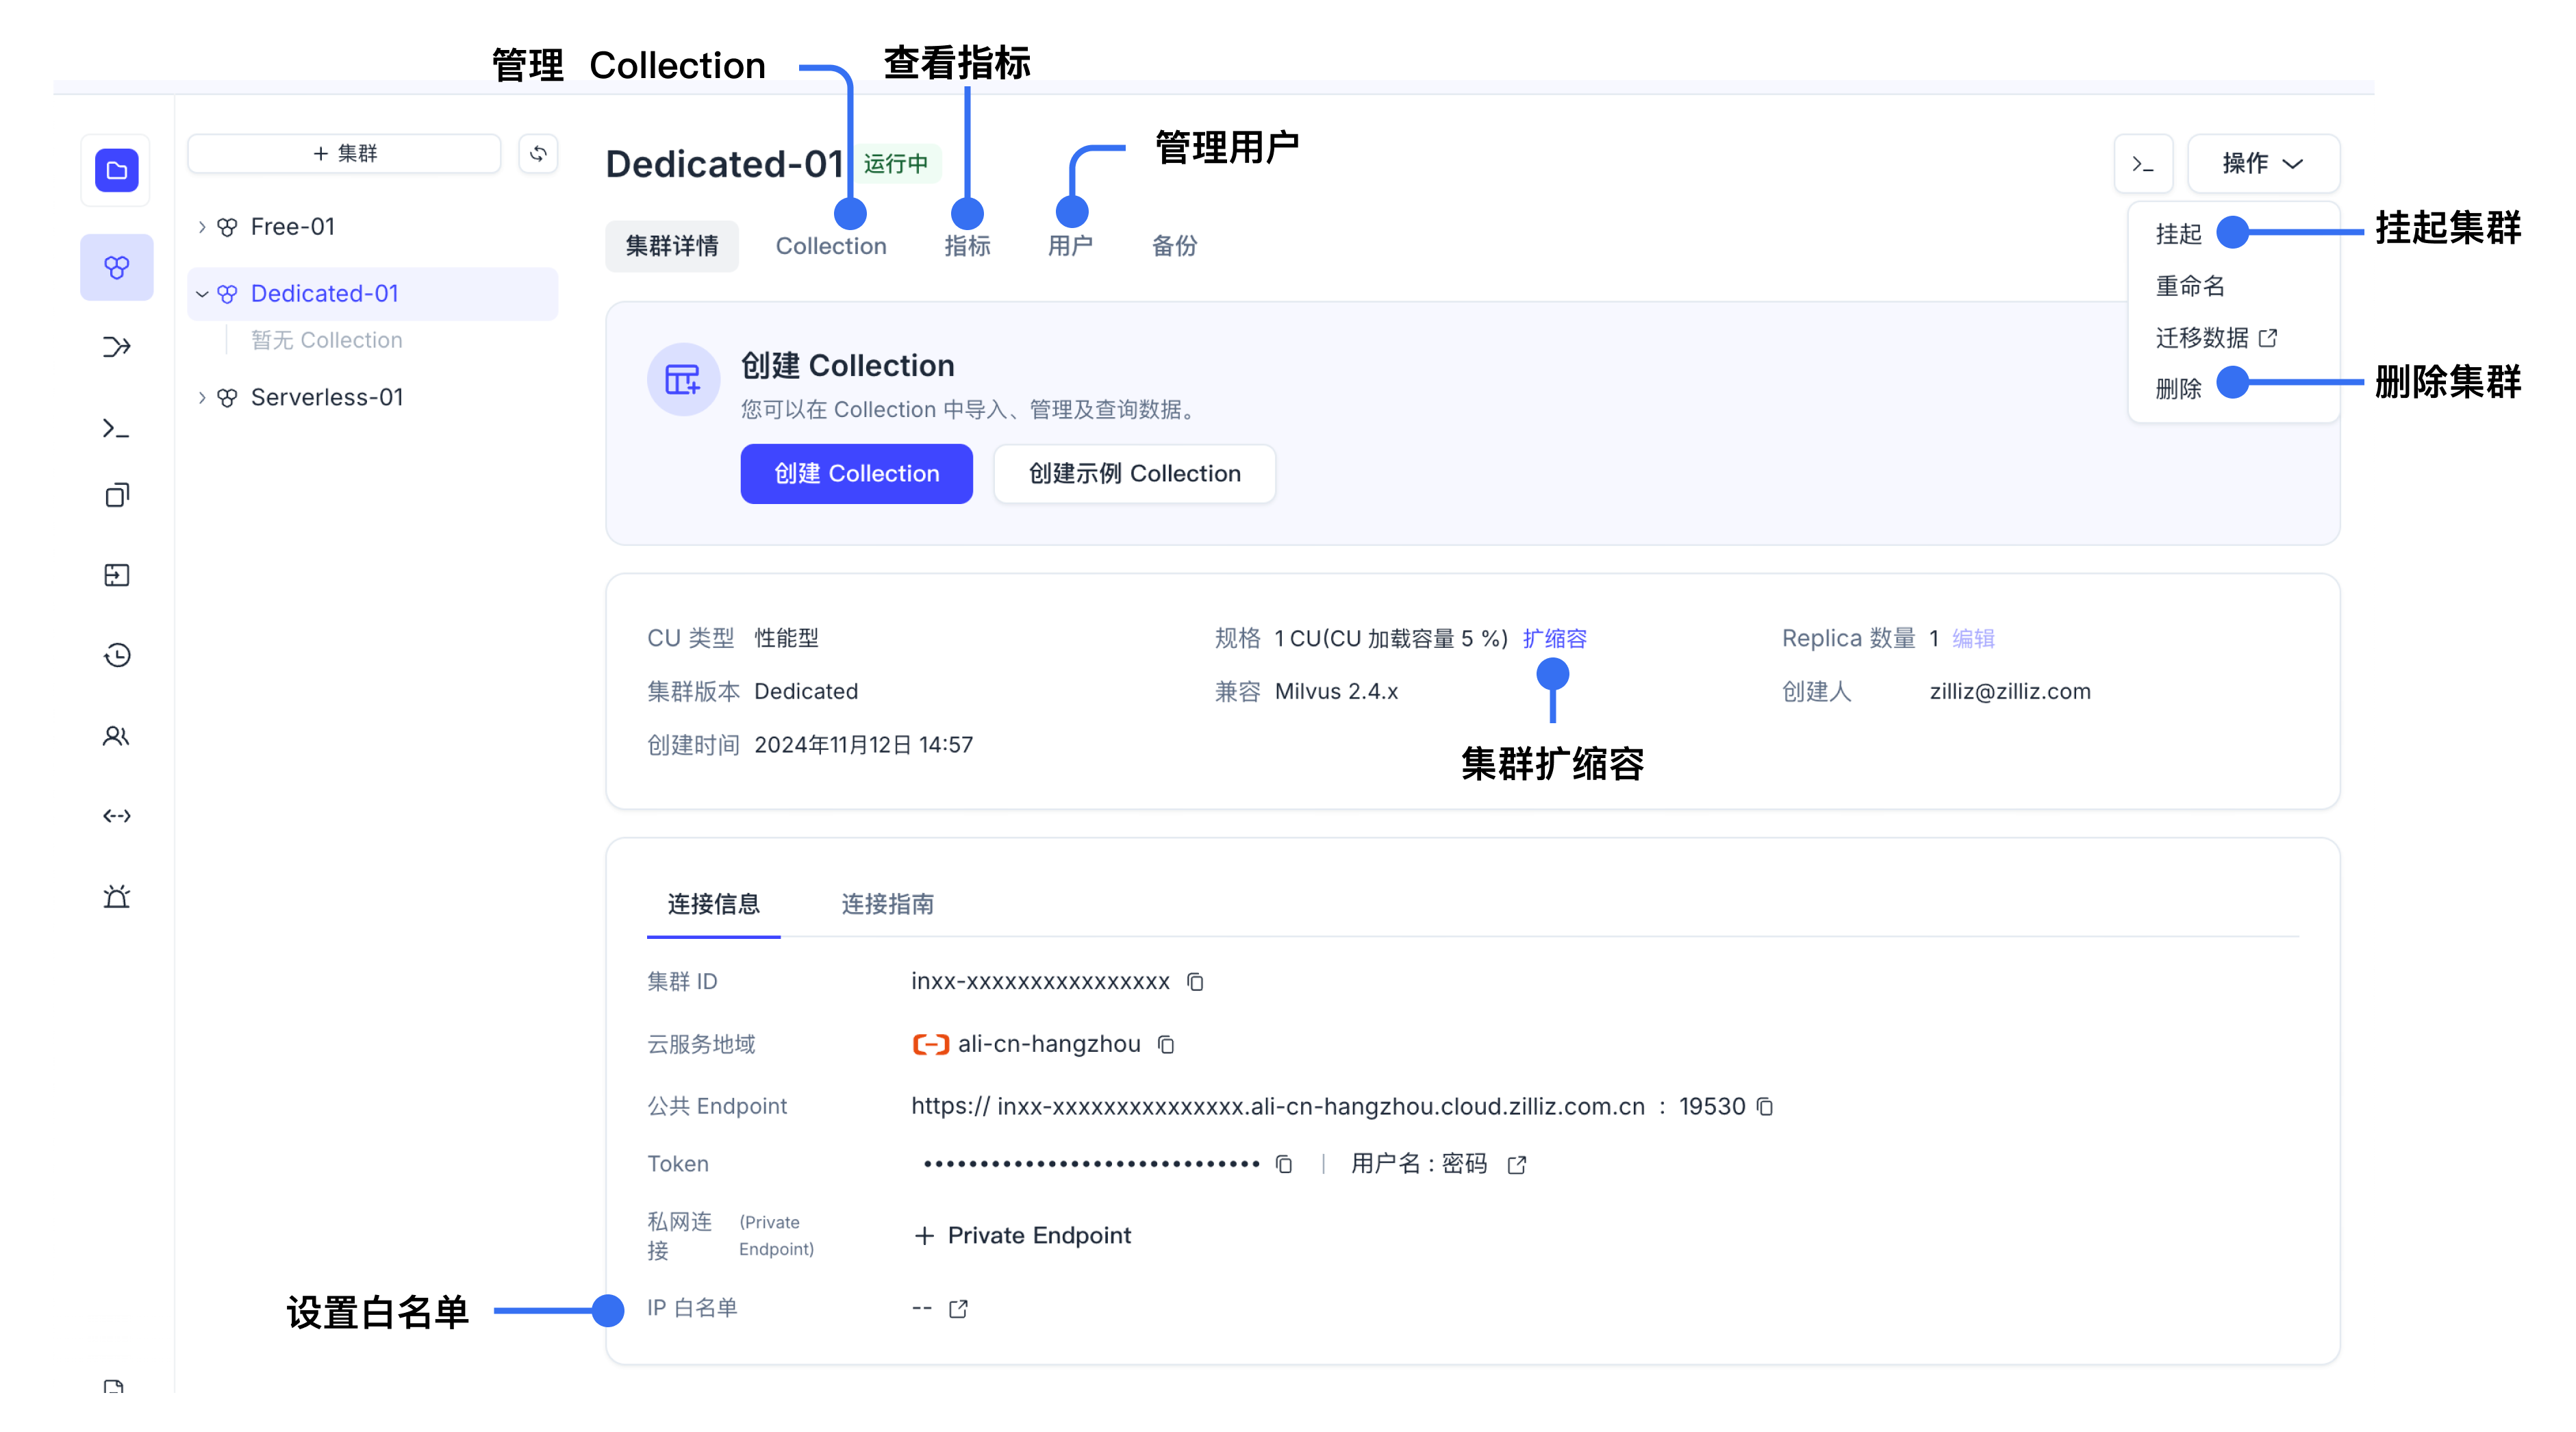The image size is (2576, 1432).
Task: Open the IP 白名单 edit link icon
Action: point(958,1309)
